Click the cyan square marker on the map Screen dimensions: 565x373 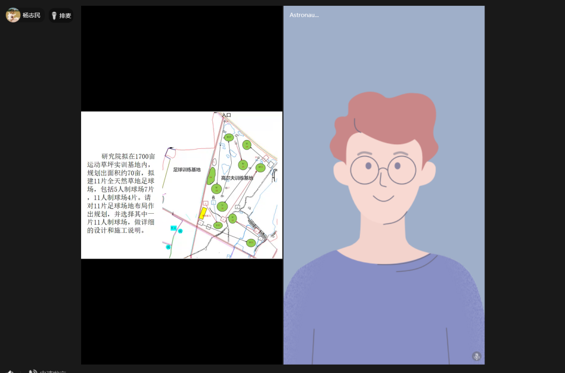coord(173,228)
